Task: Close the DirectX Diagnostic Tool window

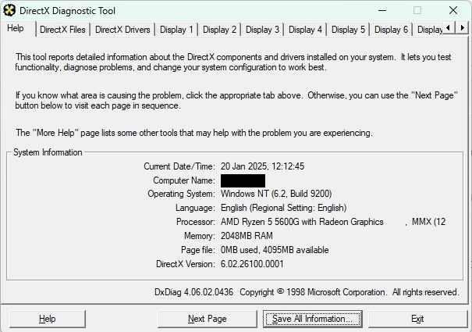Action: [453, 11]
